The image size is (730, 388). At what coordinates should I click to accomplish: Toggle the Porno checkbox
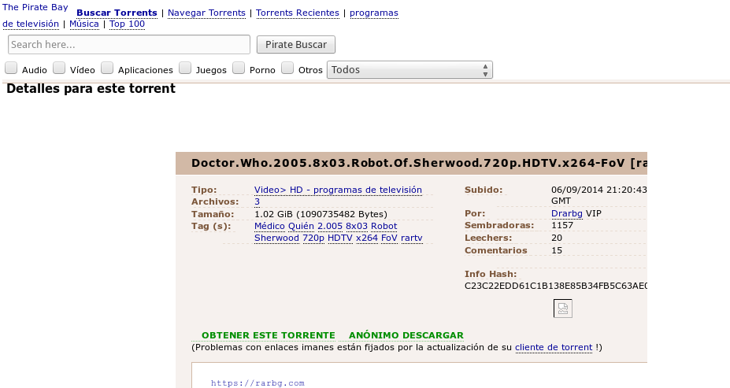(239, 68)
